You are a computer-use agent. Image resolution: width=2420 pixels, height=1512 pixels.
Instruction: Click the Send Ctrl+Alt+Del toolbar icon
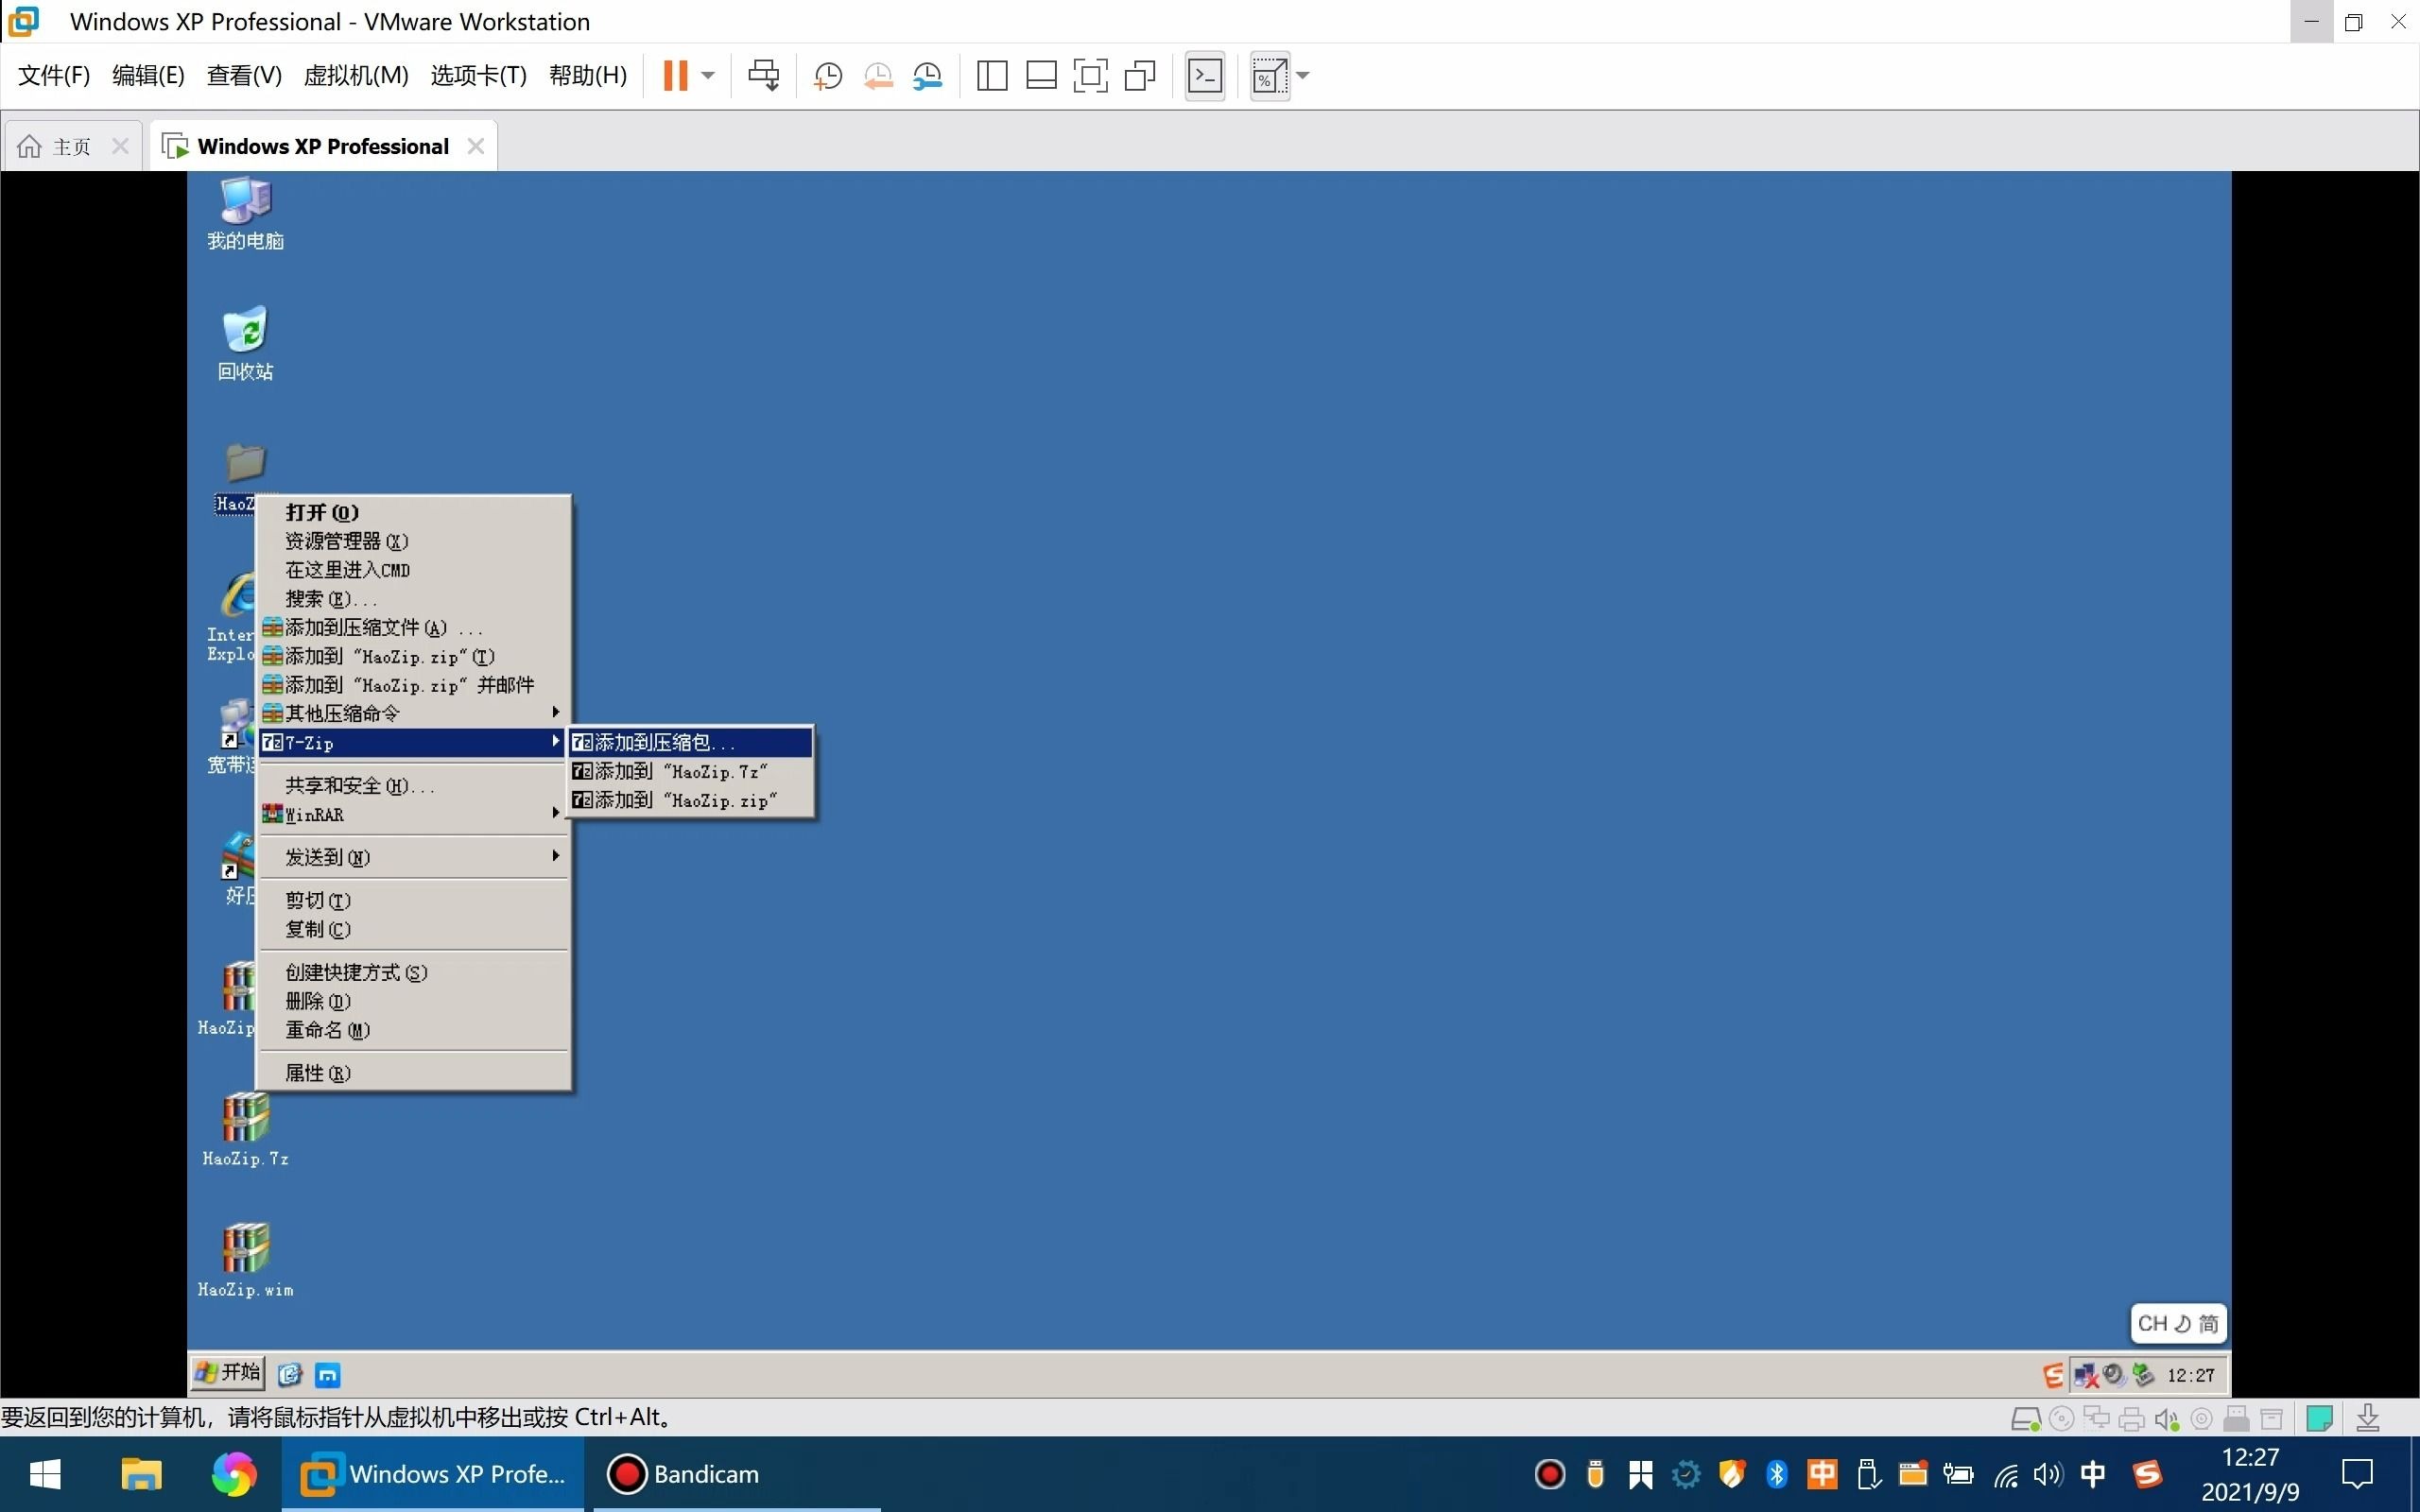pos(764,75)
